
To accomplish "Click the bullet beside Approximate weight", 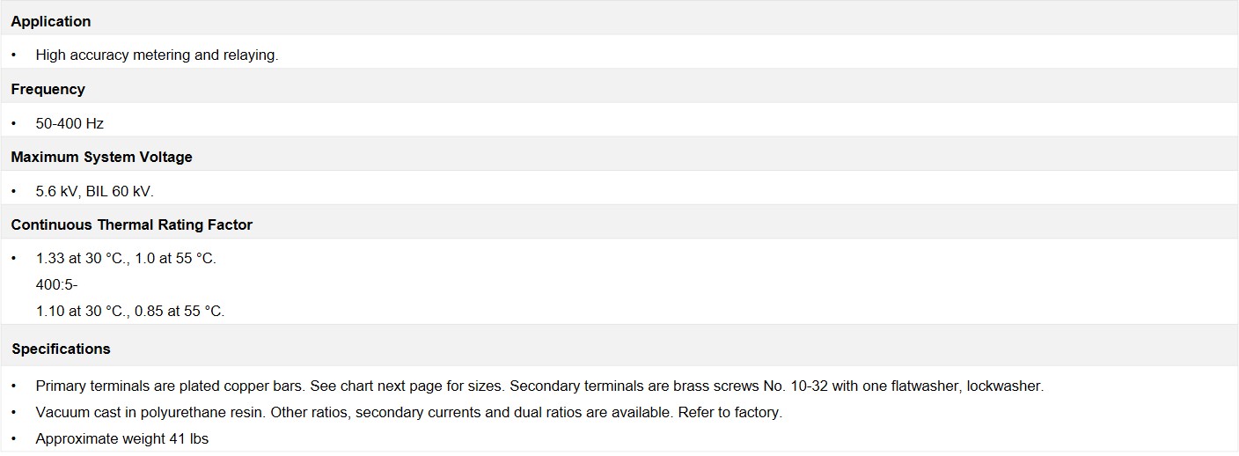I will 14,438.
